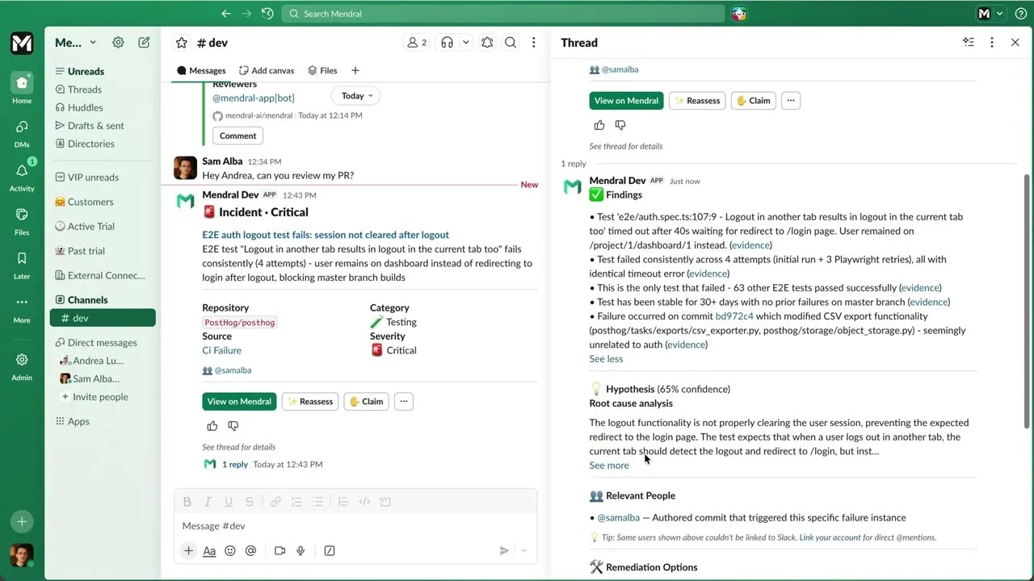The image size is (1034, 581).
Task: Expand root cause with See more
Action: pyautogui.click(x=609, y=465)
